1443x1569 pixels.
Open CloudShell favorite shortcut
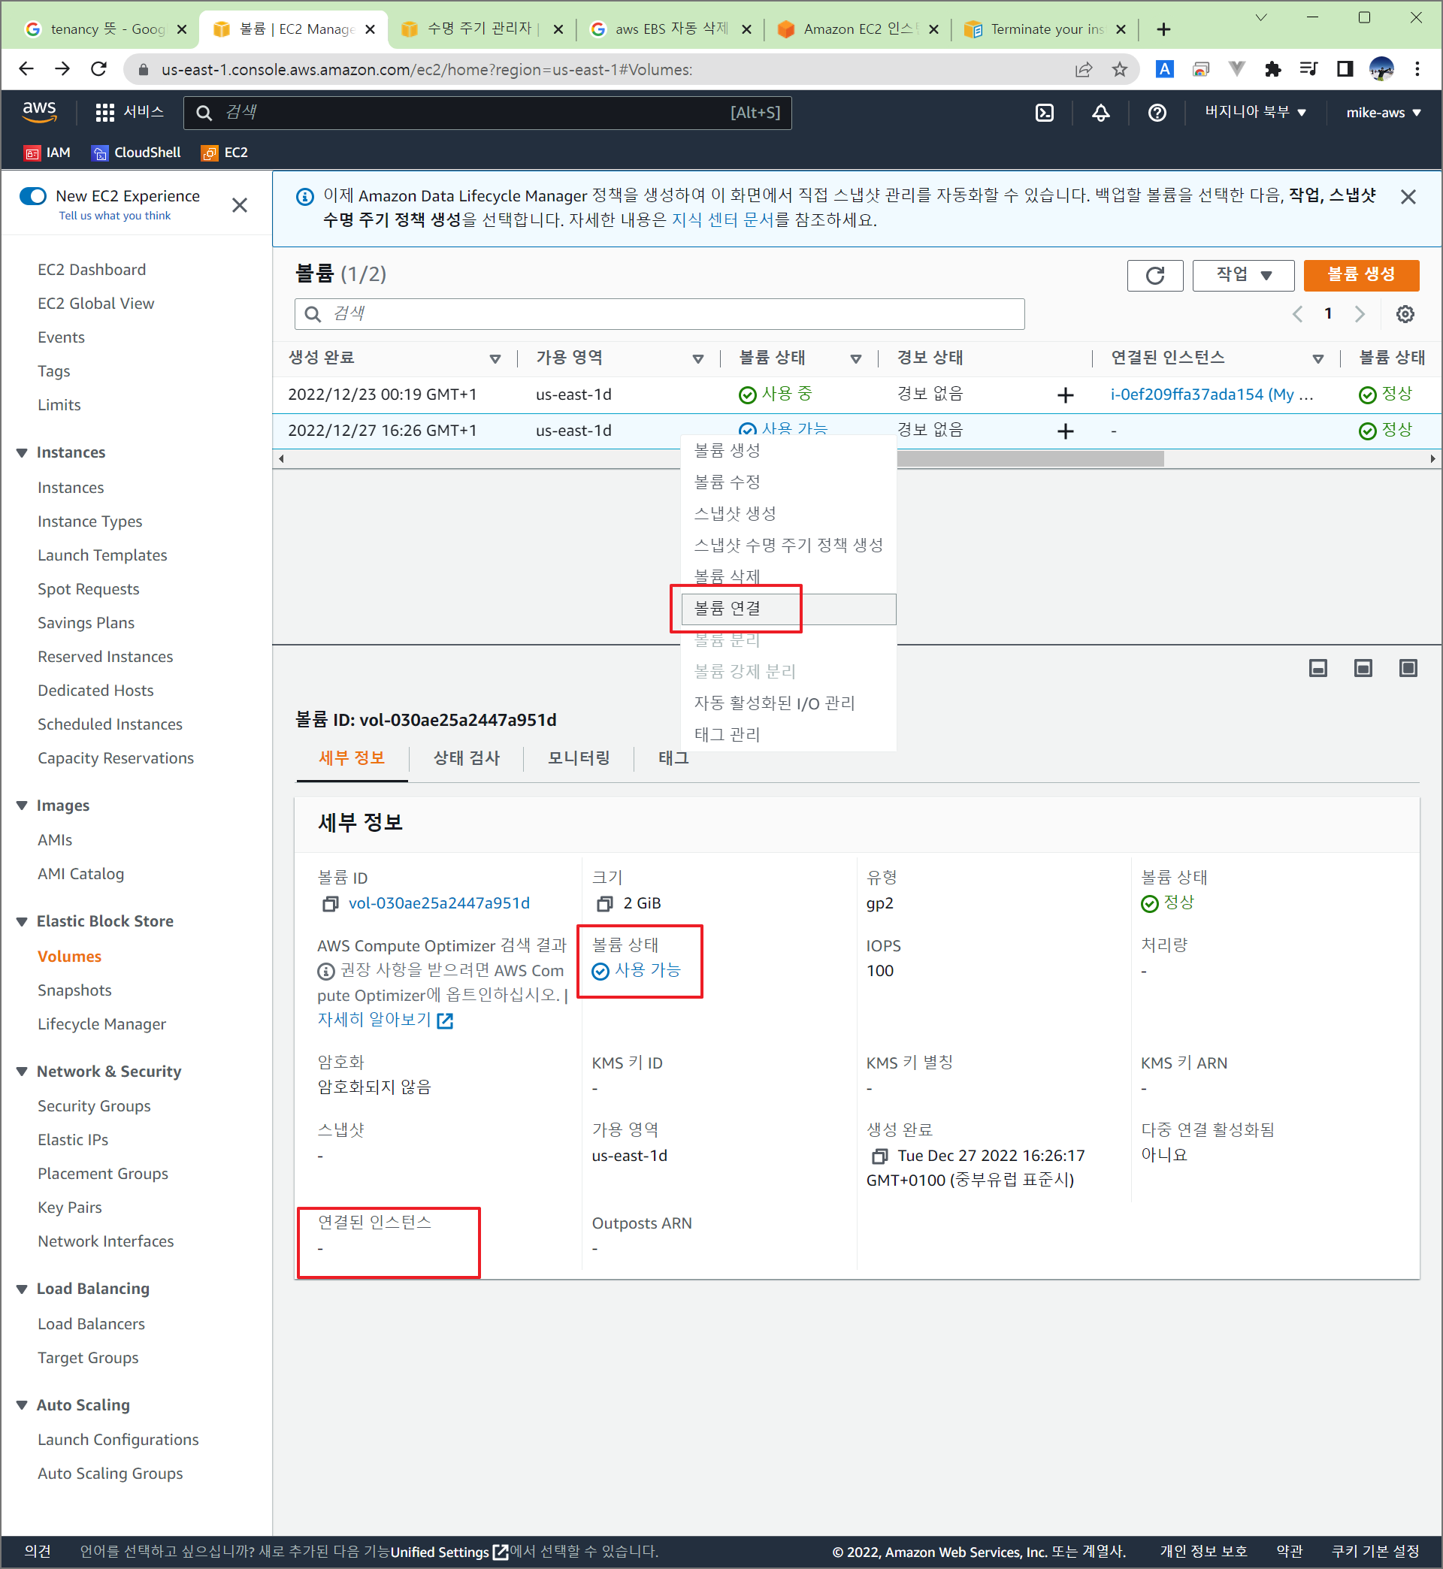136,153
